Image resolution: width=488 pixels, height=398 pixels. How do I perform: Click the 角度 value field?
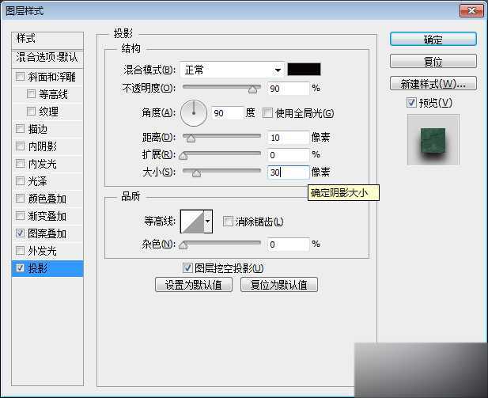[x=227, y=113]
